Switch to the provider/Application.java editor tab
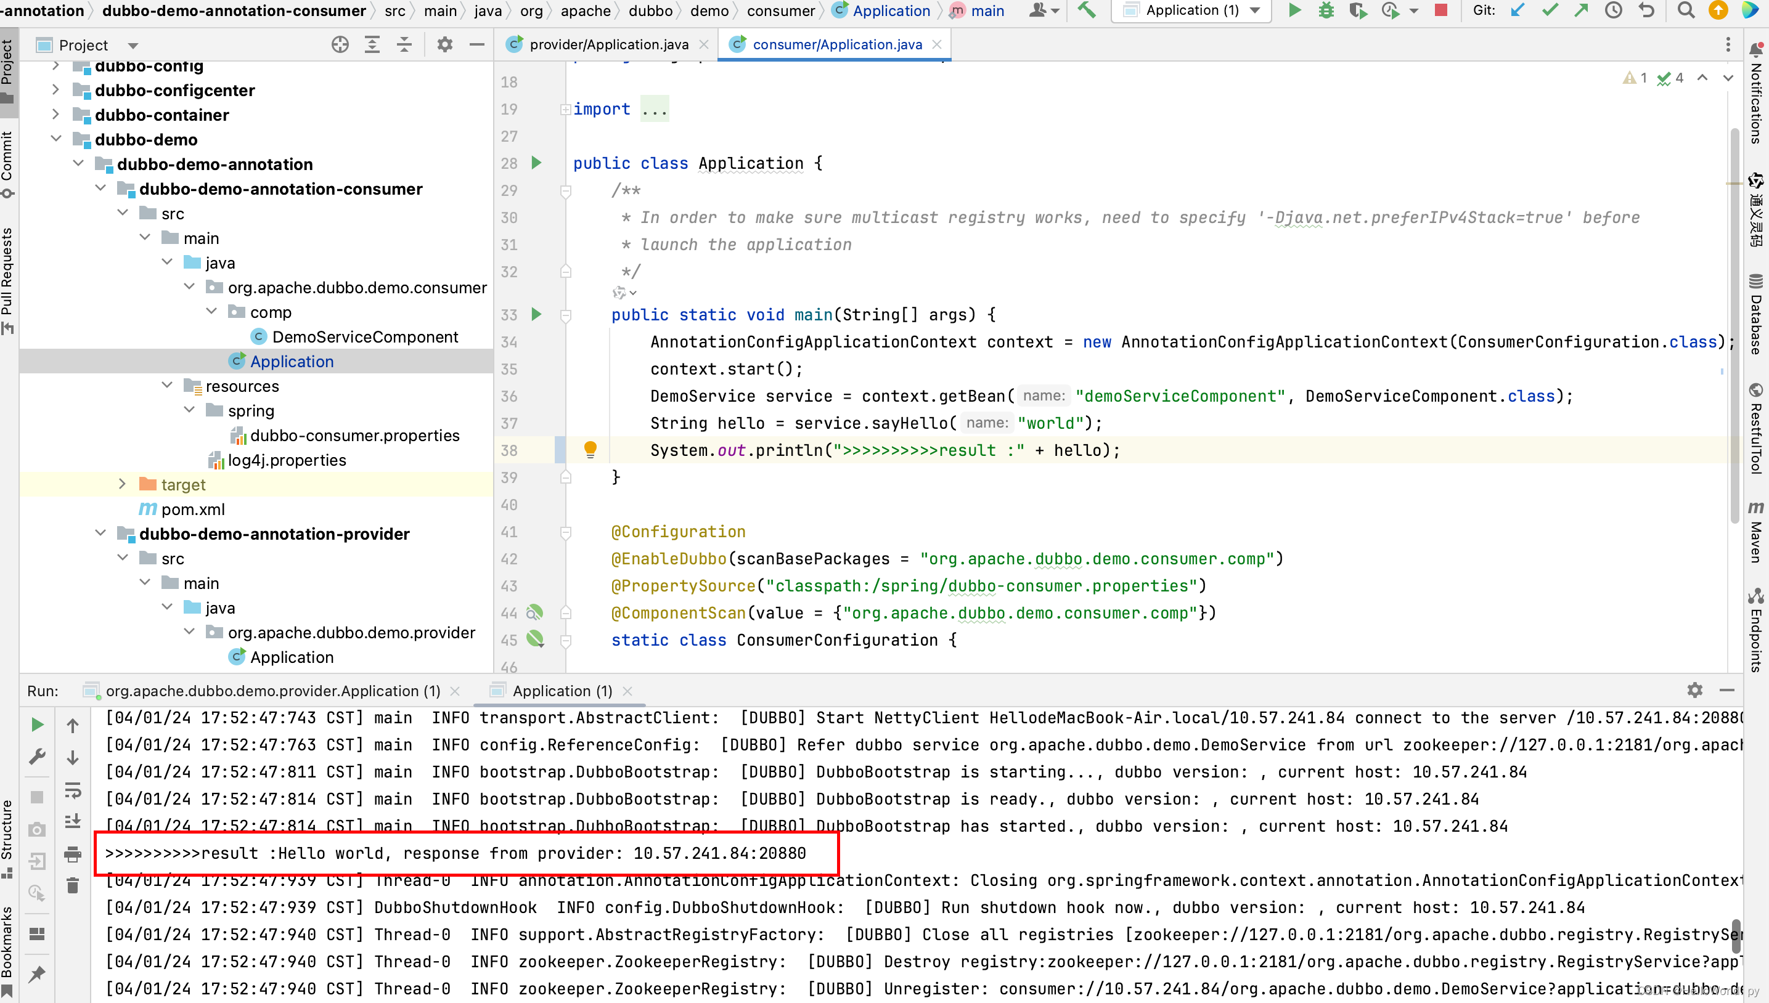 608,45
